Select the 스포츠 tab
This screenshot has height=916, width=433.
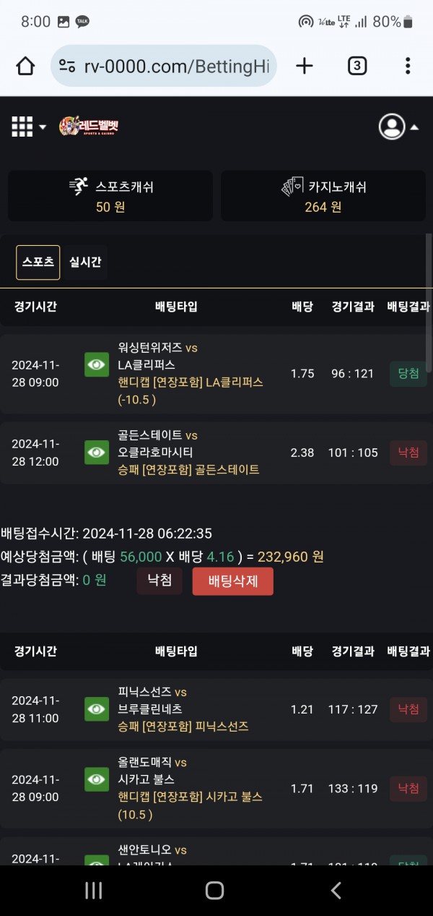click(x=38, y=262)
